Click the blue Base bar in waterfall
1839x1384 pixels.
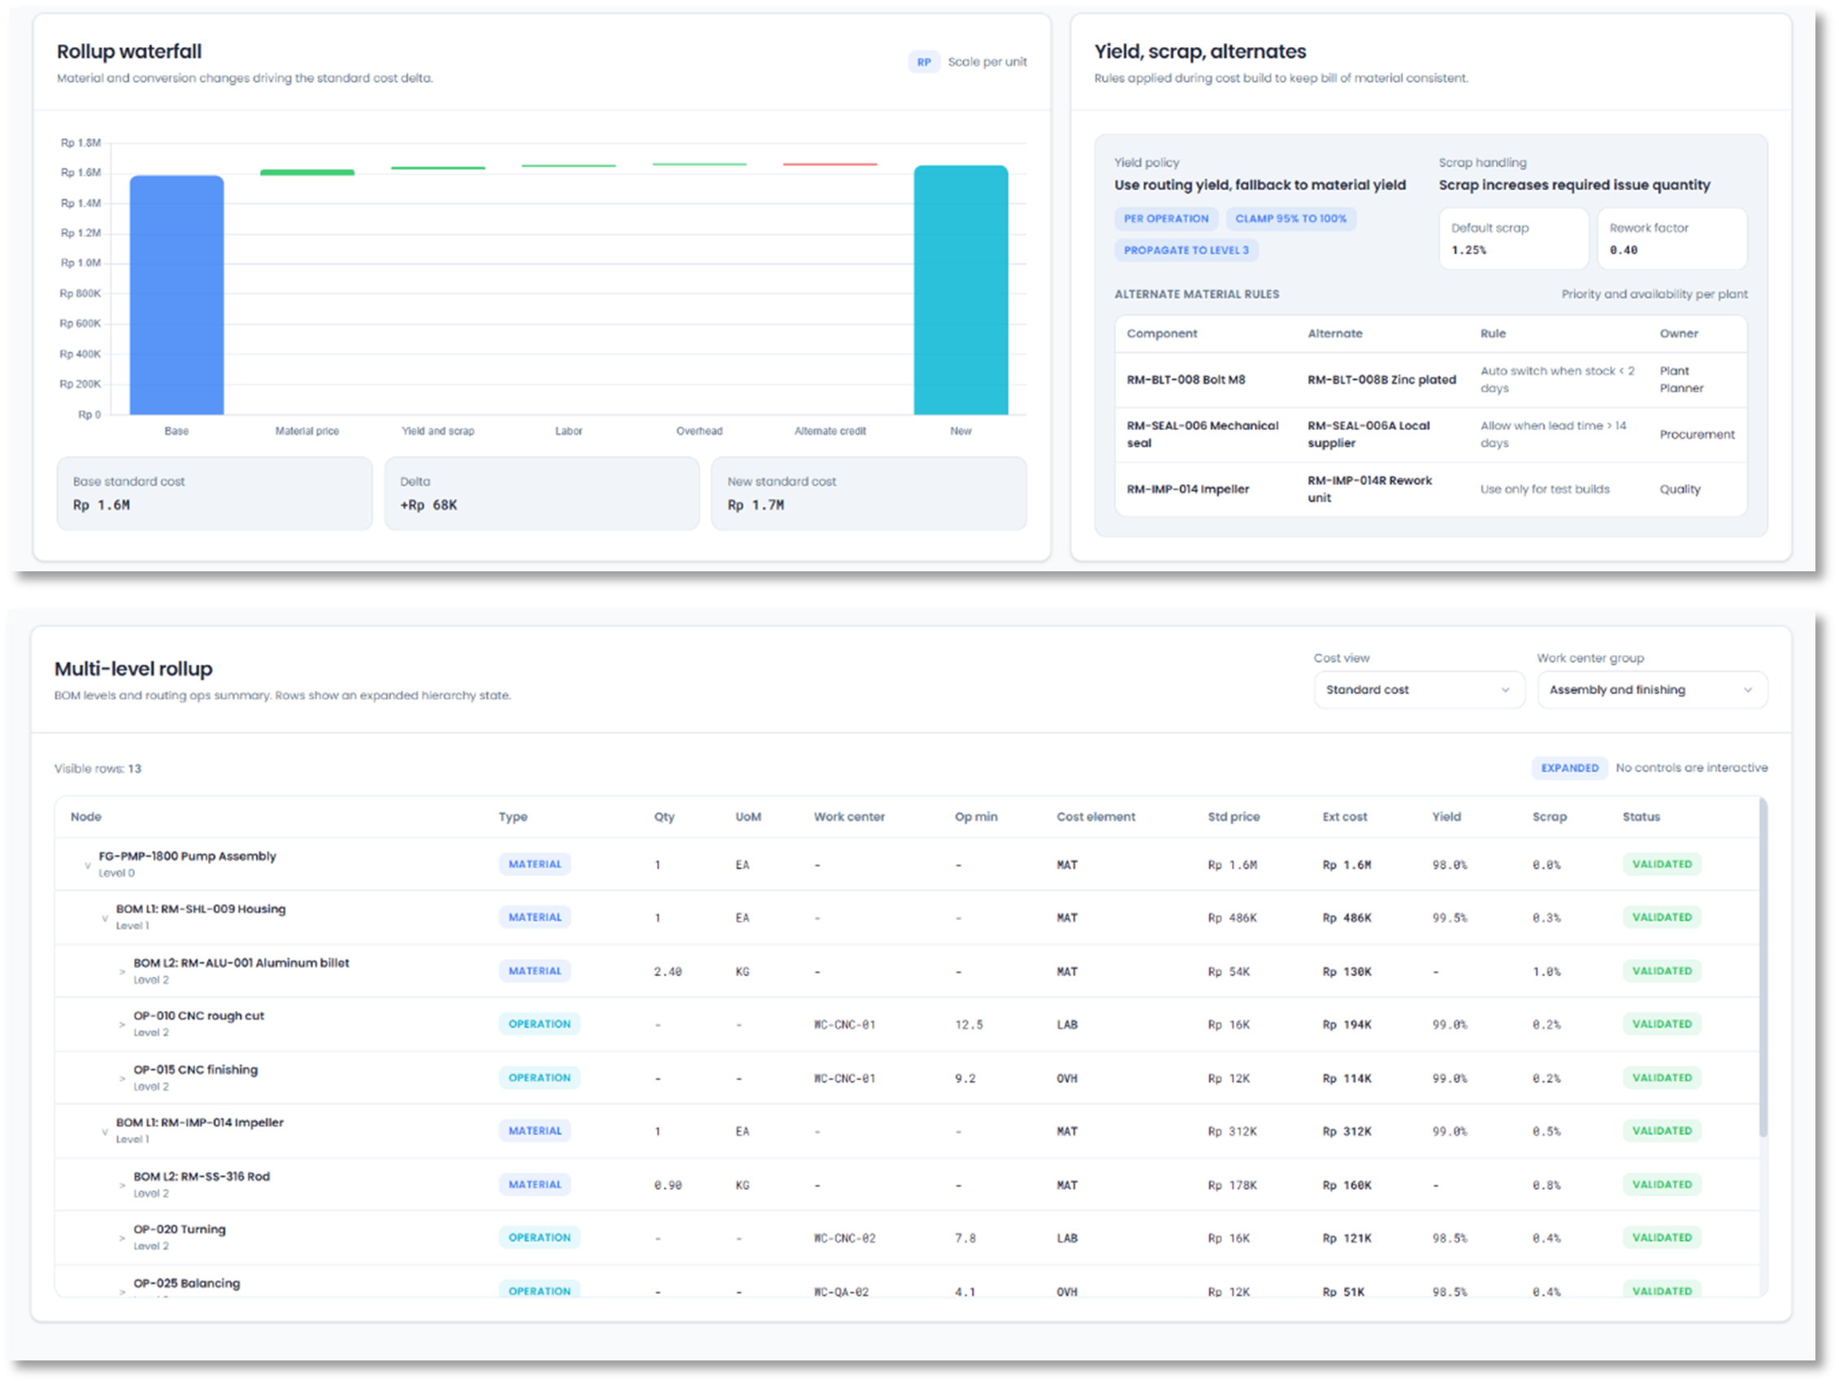coord(176,295)
